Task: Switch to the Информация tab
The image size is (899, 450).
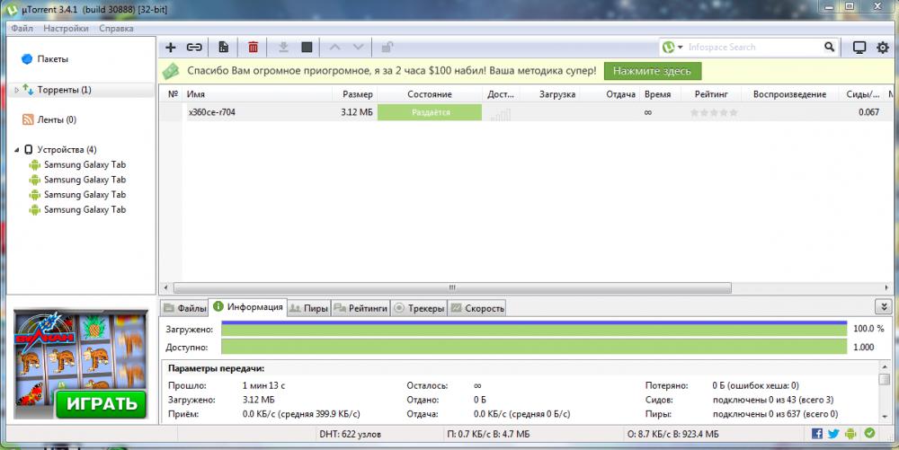Action: pyautogui.click(x=248, y=307)
